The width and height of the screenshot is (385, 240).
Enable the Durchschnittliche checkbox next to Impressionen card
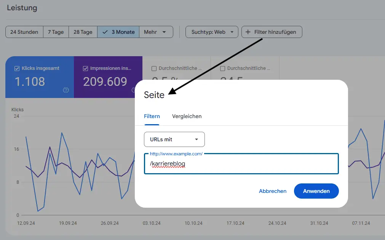(x=154, y=69)
